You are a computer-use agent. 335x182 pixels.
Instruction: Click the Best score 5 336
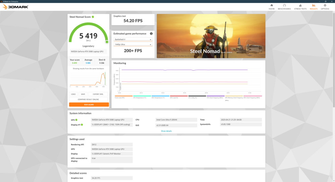point(102,63)
